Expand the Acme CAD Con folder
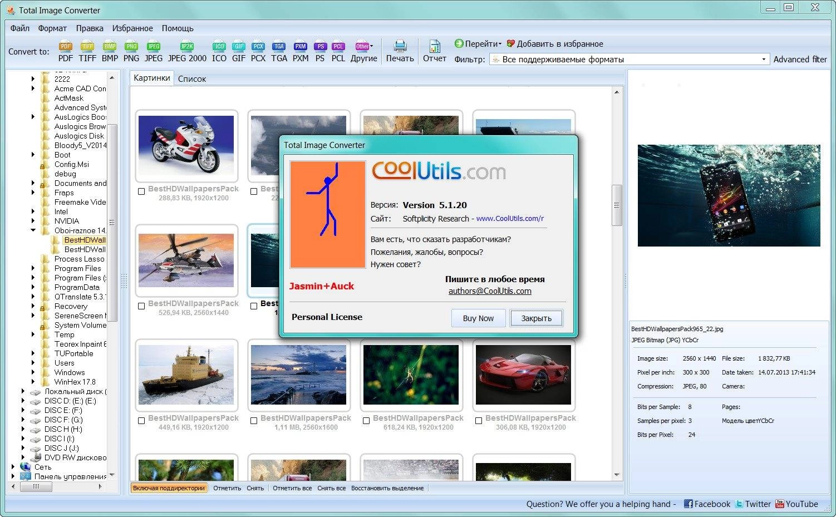Image resolution: width=836 pixels, height=517 pixels. click(33, 88)
